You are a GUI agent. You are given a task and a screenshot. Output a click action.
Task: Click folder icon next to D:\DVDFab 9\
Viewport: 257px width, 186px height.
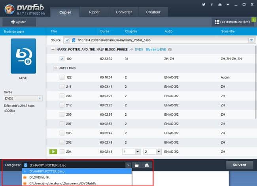[25, 177]
